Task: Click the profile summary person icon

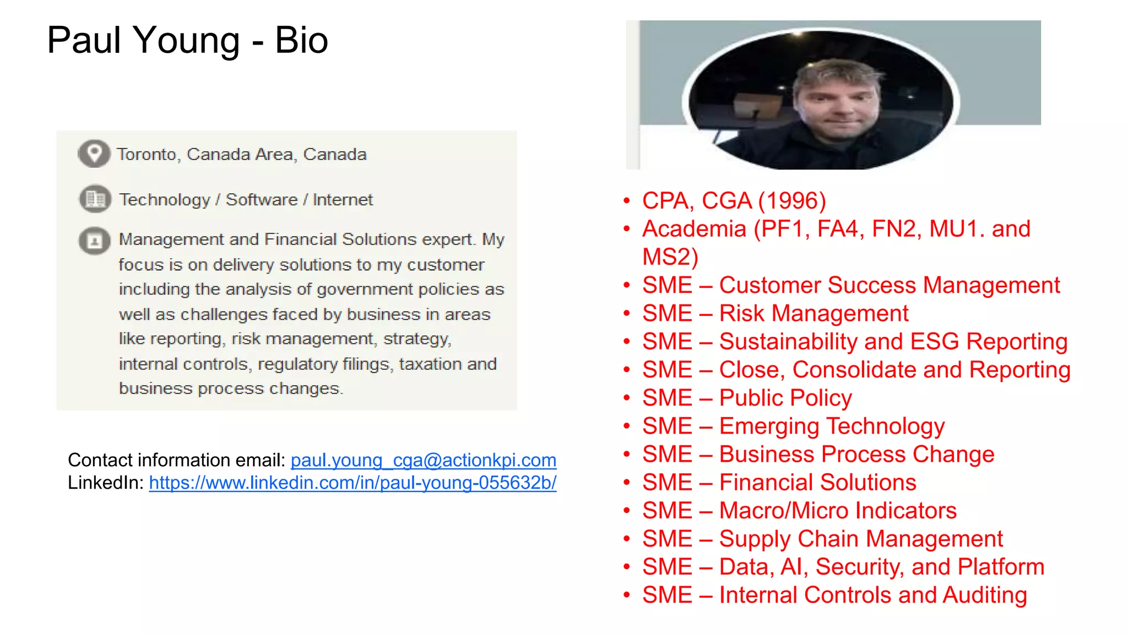Action: [x=94, y=241]
